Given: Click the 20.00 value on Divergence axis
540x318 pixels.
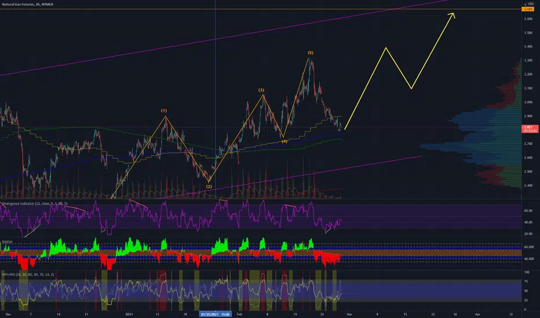Looking at the screenshot, I should coord(528,234).
